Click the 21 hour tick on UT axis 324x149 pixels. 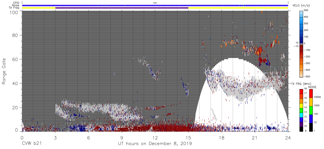(x=255, y=138)
